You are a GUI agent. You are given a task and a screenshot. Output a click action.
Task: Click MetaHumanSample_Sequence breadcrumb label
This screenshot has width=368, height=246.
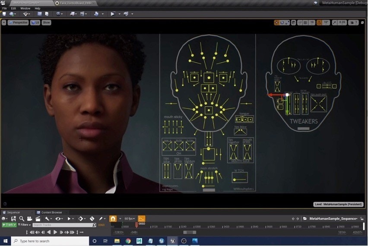point(333,218)
